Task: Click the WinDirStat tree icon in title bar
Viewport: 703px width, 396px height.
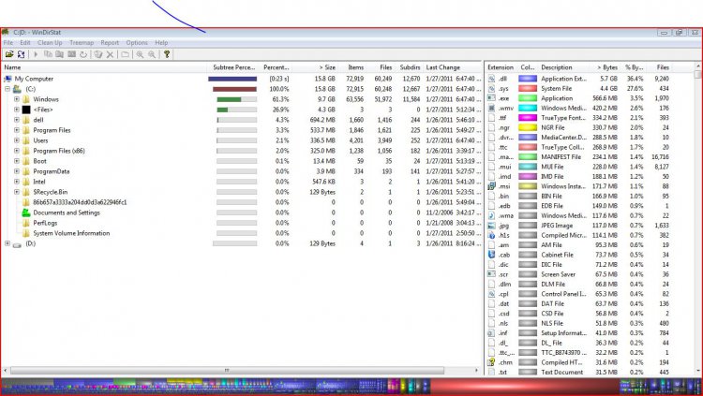Action: tap(6, 32)
